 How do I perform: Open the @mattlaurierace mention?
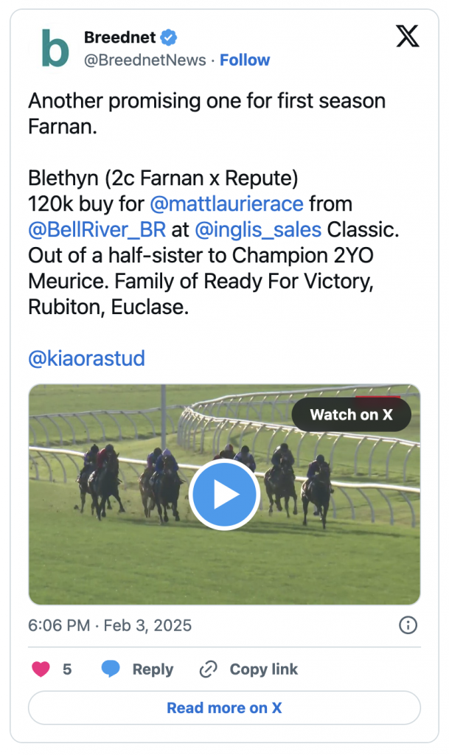(226, 203)
